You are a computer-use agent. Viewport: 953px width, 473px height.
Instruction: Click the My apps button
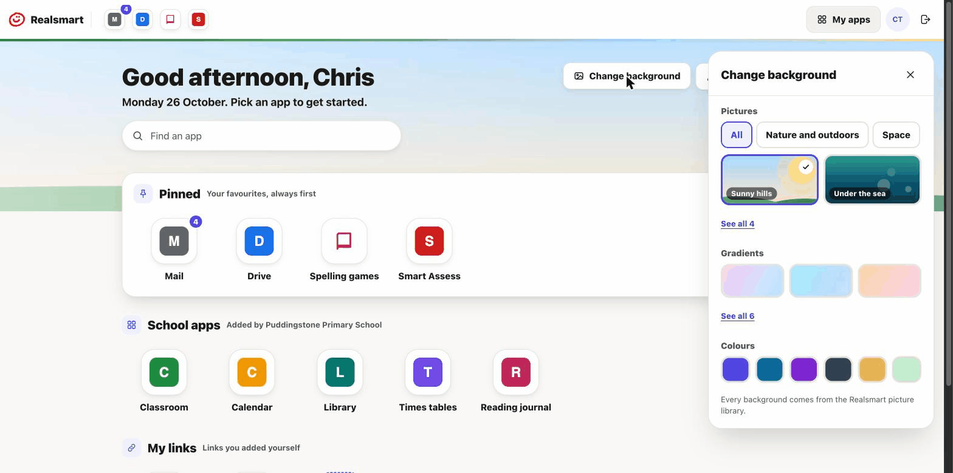pyautogui.click(x=844, y=19)
